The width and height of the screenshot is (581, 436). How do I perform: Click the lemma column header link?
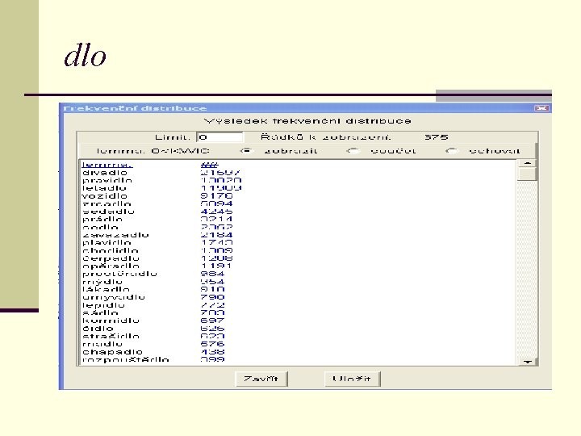[x=107, y=165]
